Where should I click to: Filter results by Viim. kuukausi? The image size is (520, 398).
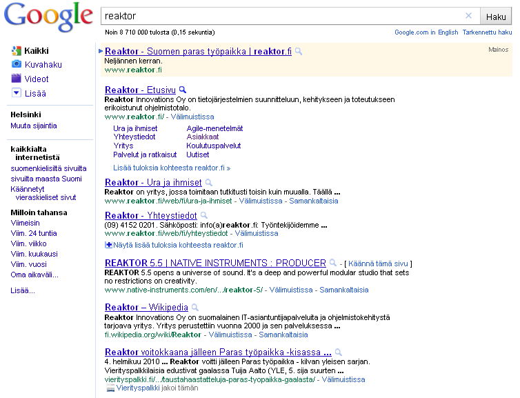(x=34, y=254)
